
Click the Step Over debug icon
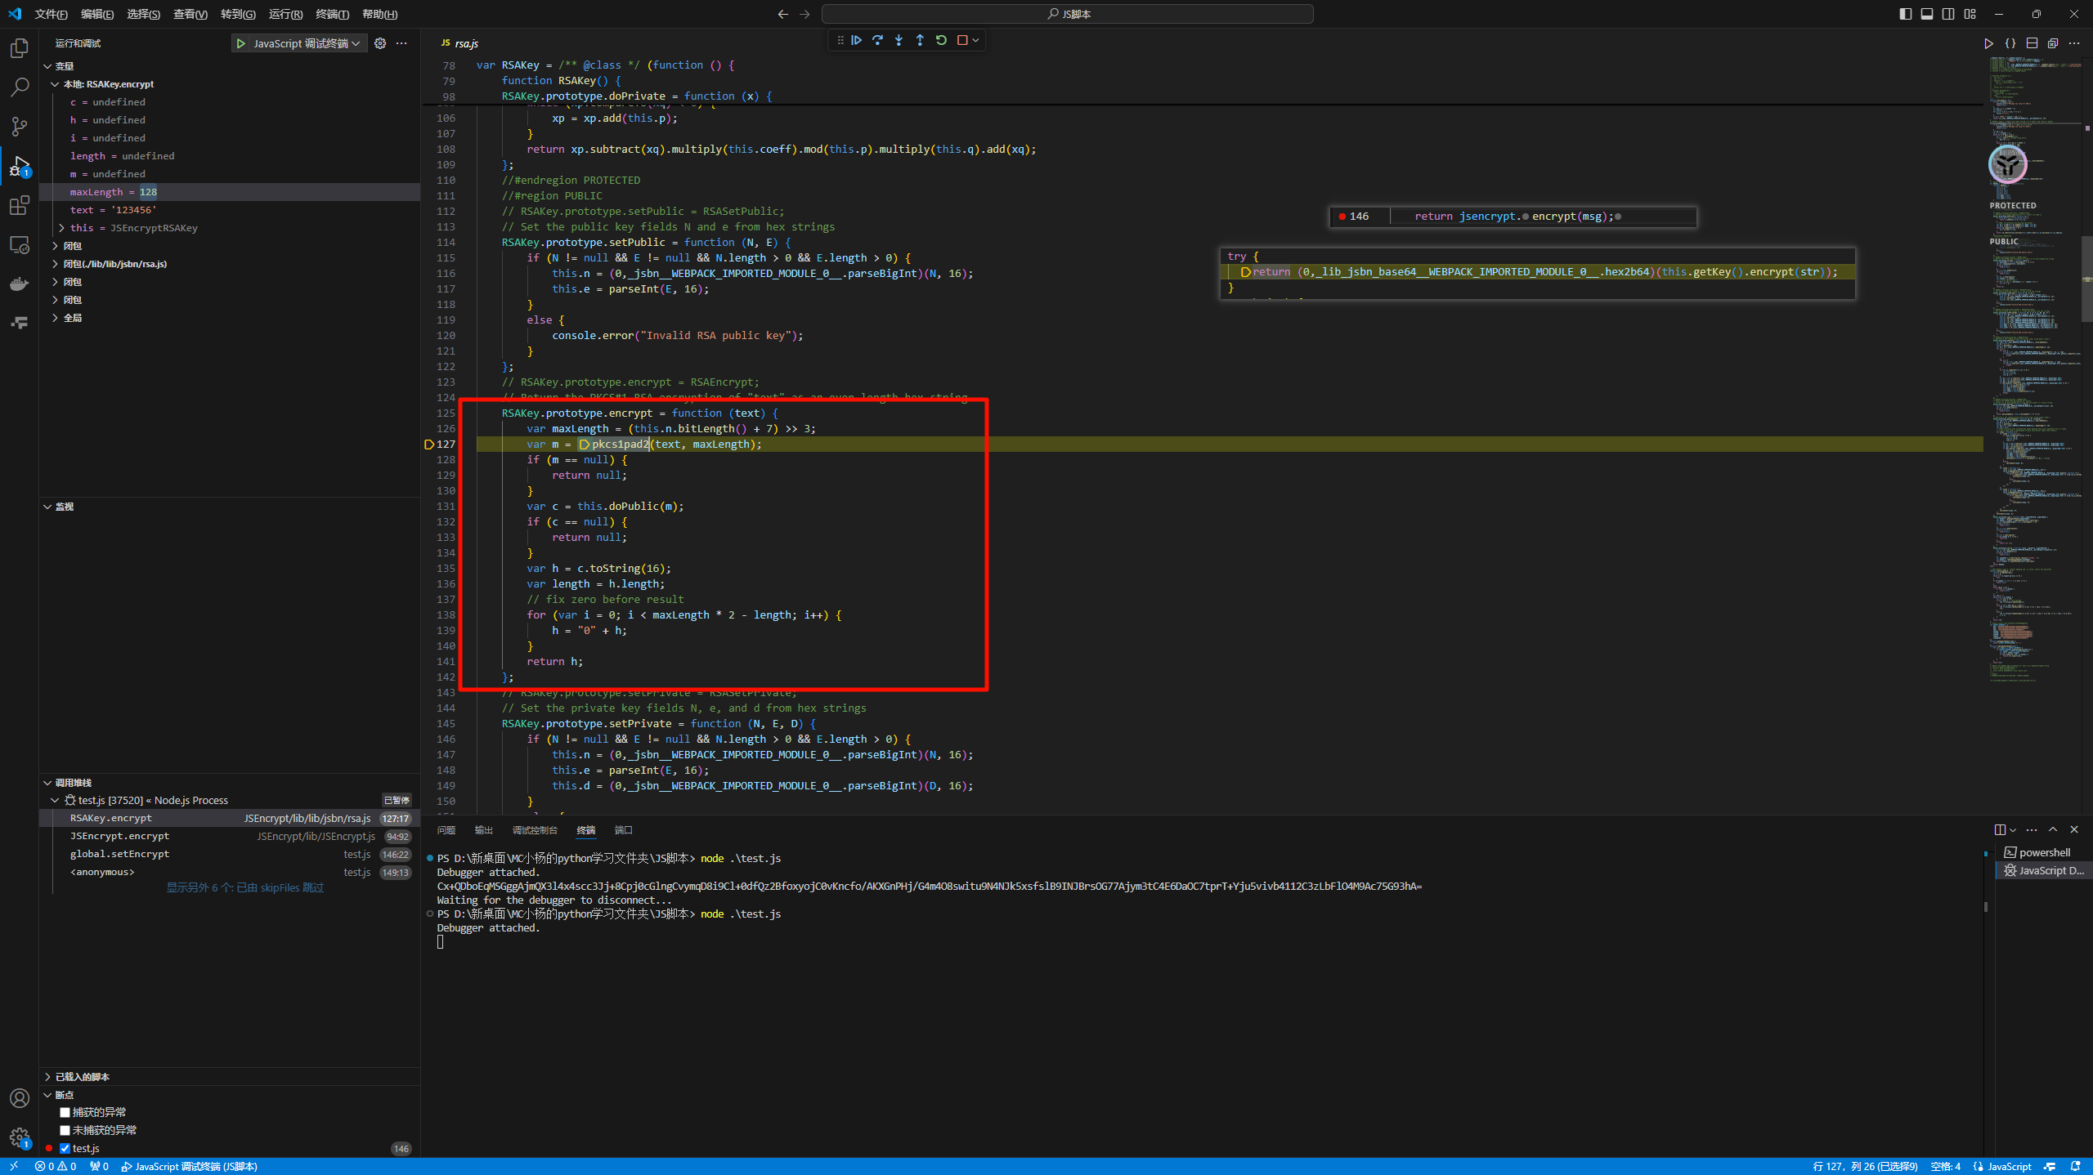coord(877,40)
